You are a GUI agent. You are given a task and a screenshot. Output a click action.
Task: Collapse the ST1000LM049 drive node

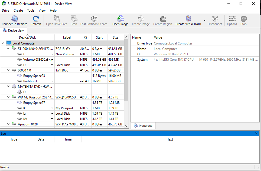point(8,49)
